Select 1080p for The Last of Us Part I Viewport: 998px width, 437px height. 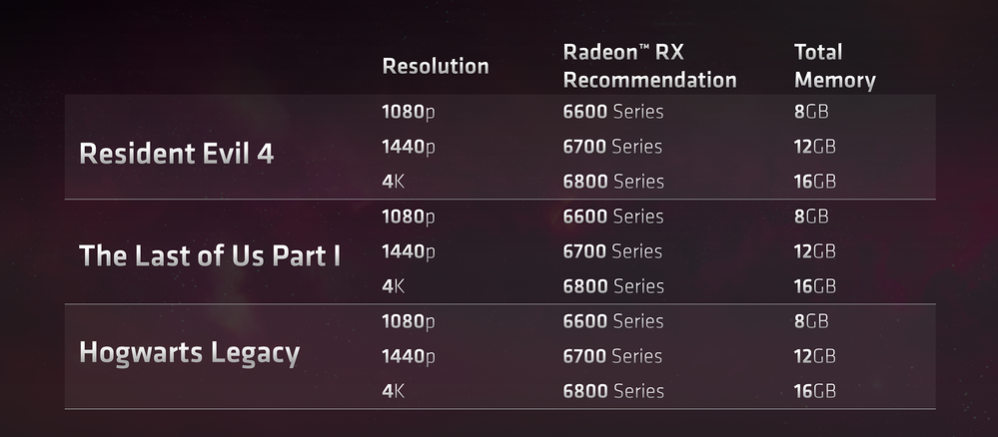pos(409,217)
